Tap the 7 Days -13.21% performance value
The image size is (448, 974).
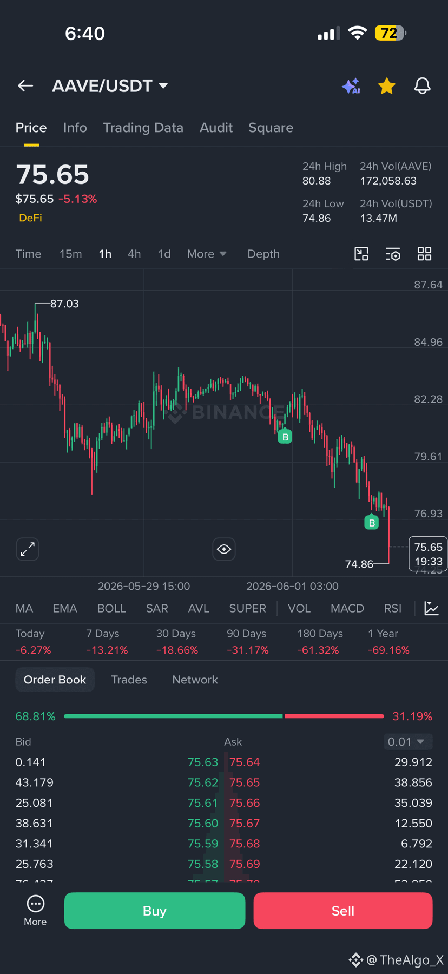(x=107, y=650)
